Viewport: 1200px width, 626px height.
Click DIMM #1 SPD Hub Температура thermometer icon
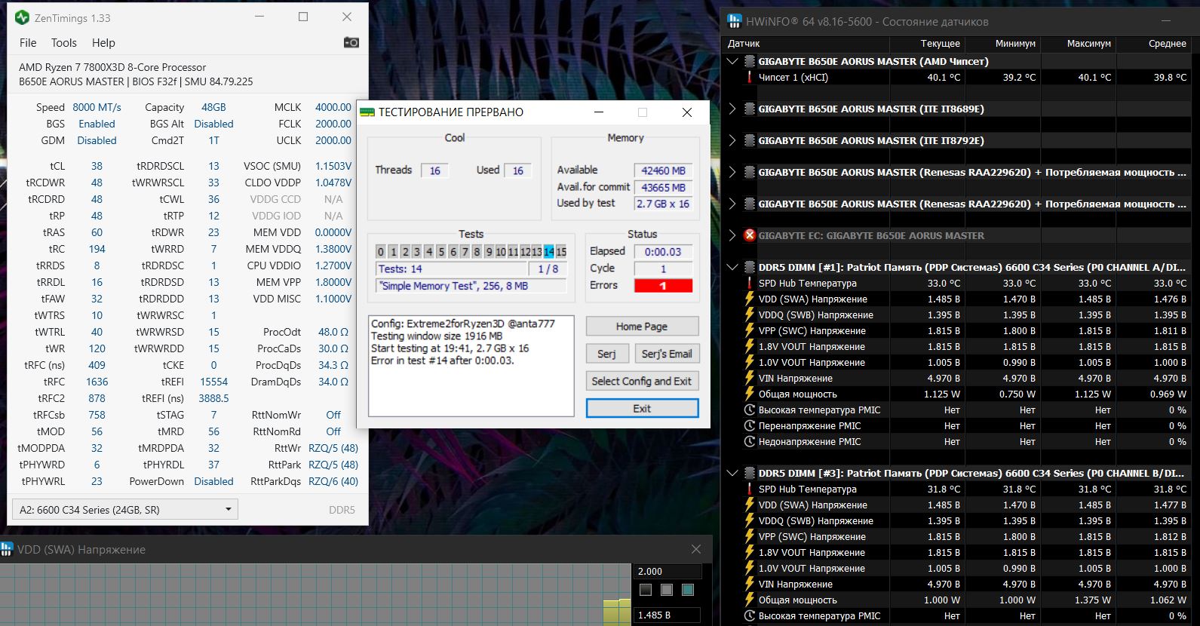click(749, 283)
